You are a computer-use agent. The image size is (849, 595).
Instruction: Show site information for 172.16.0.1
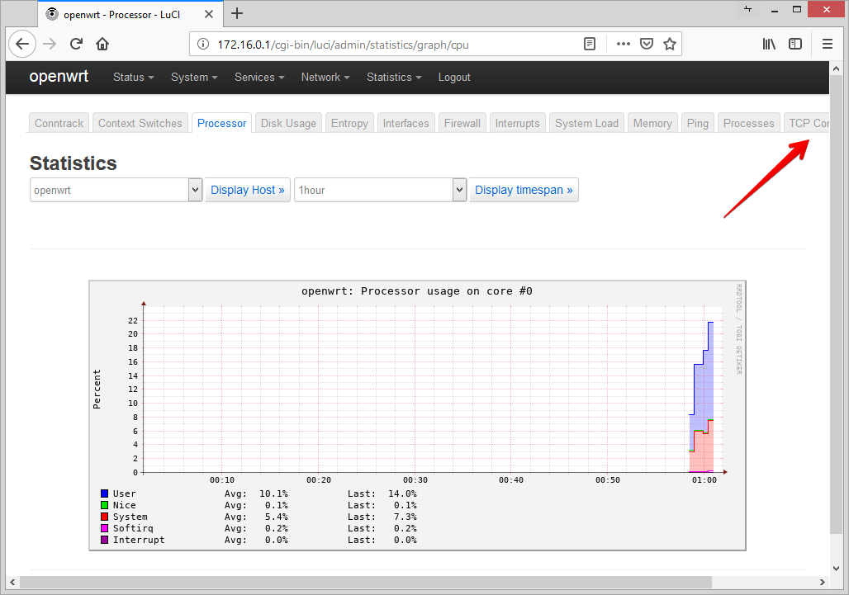tap(203, 45)
